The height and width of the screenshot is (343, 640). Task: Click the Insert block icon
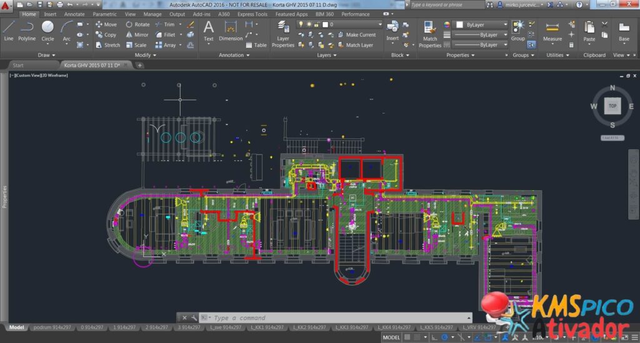point(392,31)
